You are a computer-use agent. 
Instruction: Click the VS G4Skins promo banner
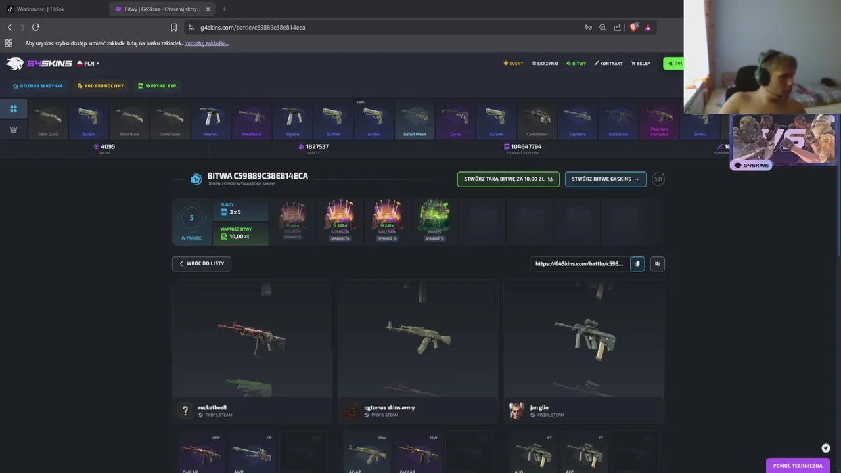pos(783,142)
